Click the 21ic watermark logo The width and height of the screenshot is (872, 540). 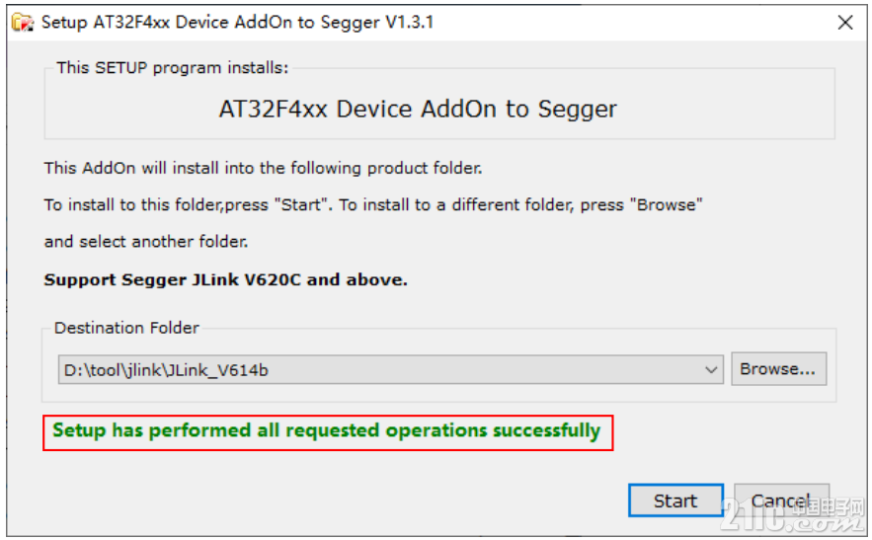click(x=794, y=513)
